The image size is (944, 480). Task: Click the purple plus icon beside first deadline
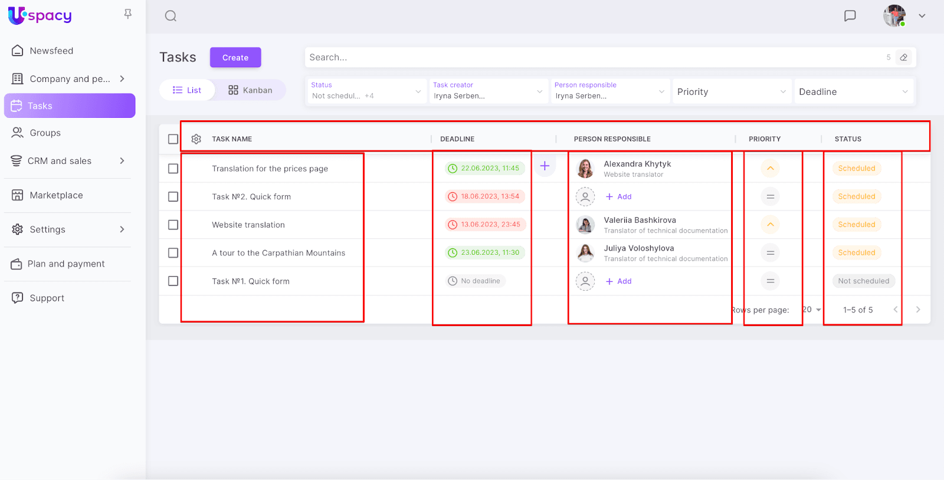pos(545,166)
